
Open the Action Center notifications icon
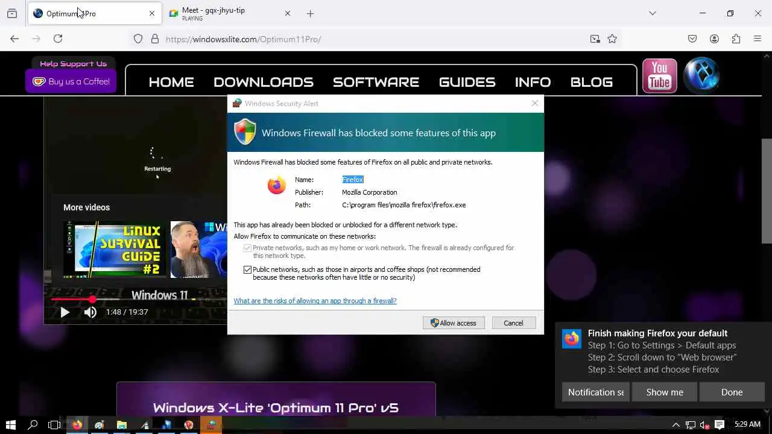coord(719,425)
